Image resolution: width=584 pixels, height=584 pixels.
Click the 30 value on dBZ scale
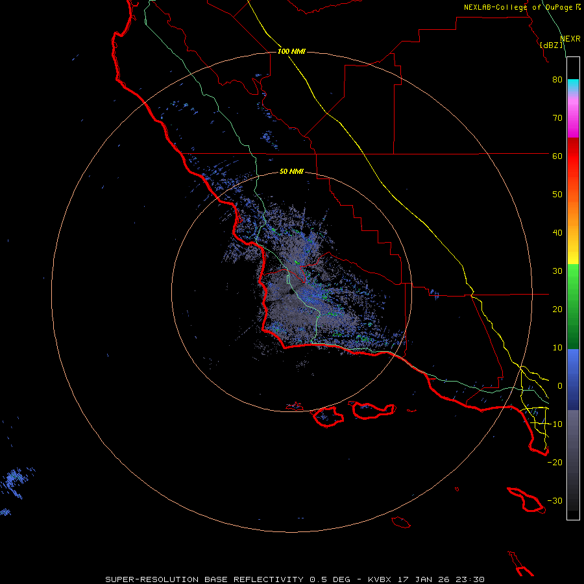pos(557,271)
